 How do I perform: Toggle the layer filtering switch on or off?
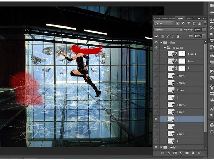tap(205, 23)
